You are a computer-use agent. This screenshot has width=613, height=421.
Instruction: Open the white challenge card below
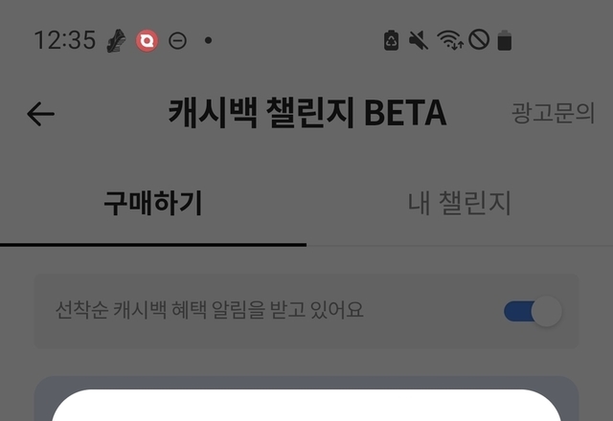click(x=306, y=405)
